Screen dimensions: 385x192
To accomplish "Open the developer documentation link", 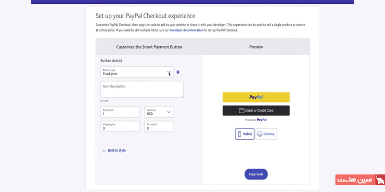I will [186, 30].
